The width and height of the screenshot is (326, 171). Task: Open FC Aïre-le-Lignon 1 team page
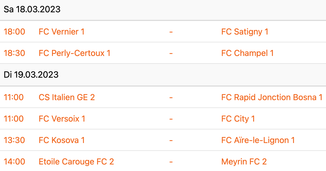(258, 140)
